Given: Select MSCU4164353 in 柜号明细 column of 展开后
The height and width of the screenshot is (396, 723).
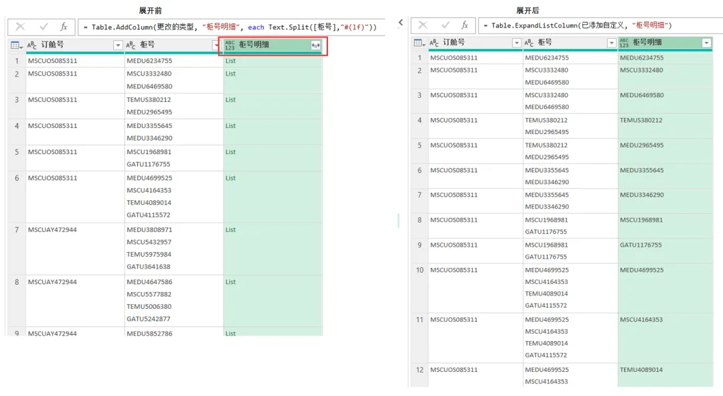Looking at the screenshot, I should click(x=641, y=320).
